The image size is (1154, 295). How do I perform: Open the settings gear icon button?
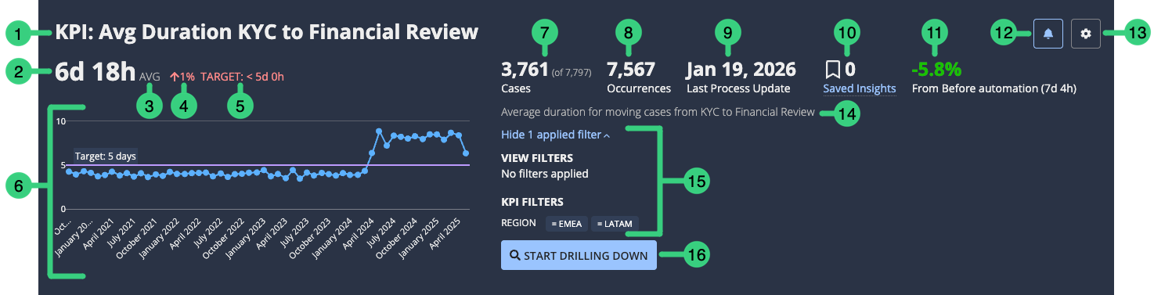click(1085, 34)
